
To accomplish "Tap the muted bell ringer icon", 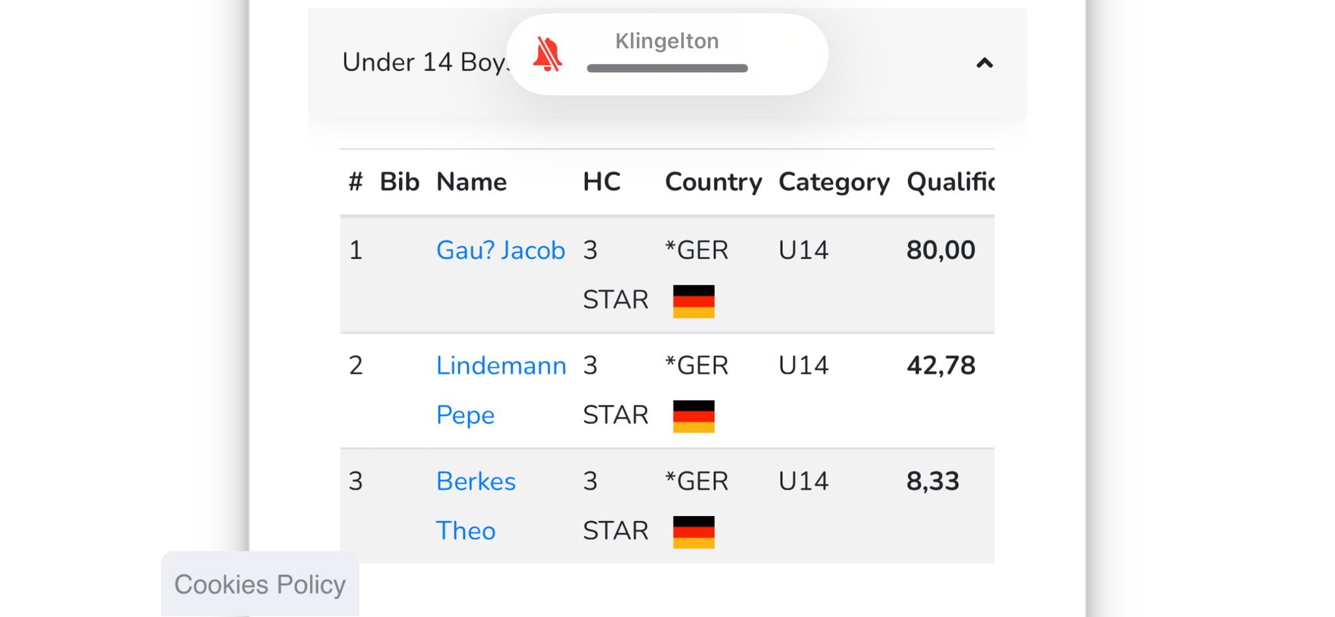I will coord(548,54).
